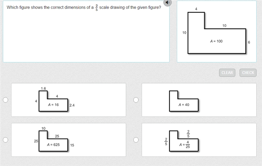262x166 pixels.
Task: Click the top label 4 on given figure
Action: (196, 9)
